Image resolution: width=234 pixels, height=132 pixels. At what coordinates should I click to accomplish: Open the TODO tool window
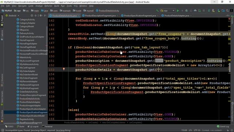(x=9, y=126)
